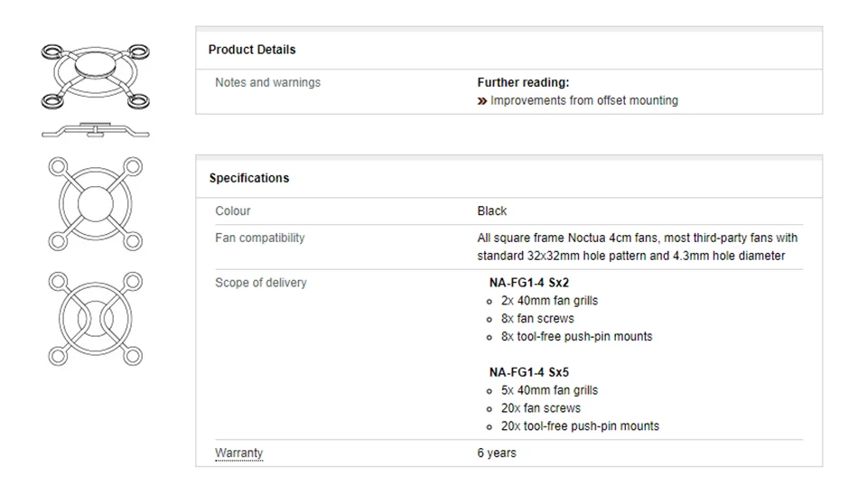The image size is (858, 486).
Task: Click the Black colour value
Action: [x=492, y=210]
